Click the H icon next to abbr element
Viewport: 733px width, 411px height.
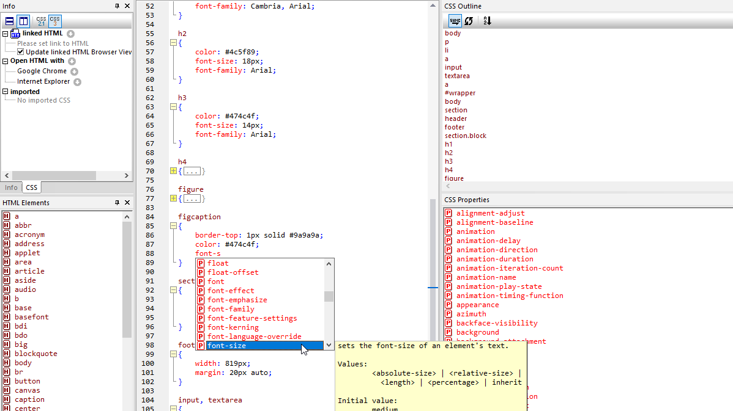7,225
